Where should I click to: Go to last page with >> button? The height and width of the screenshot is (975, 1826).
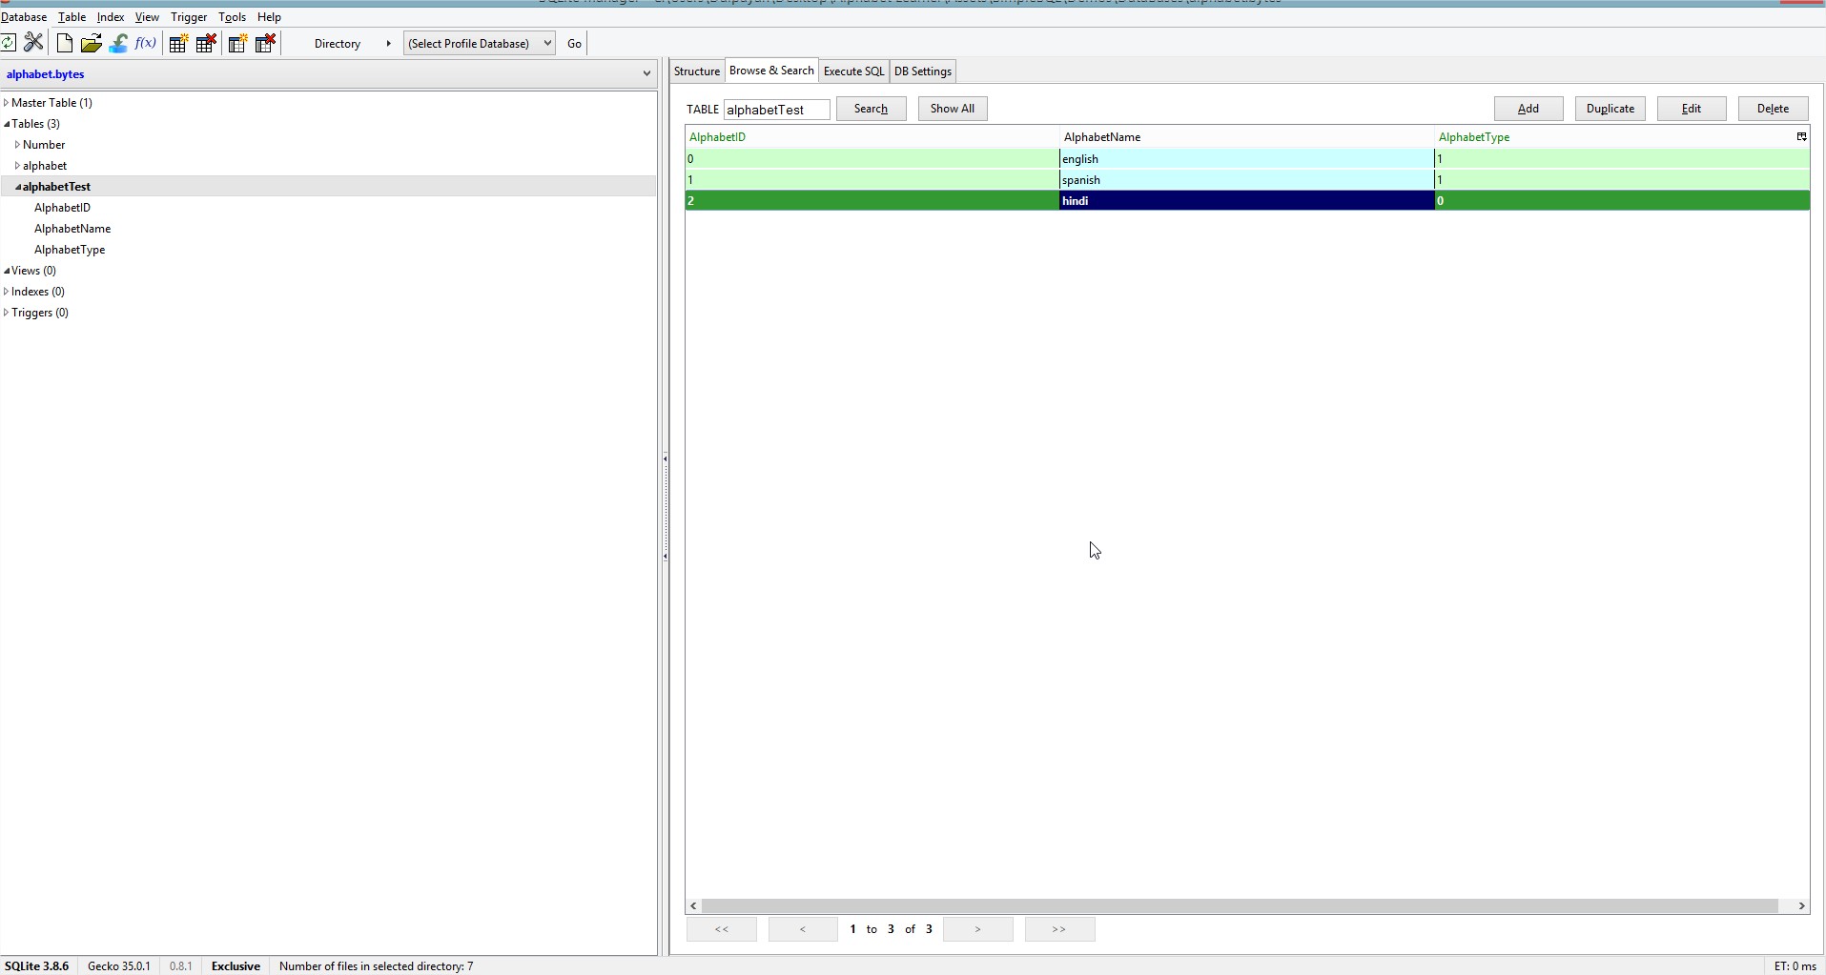[1059, 929]
